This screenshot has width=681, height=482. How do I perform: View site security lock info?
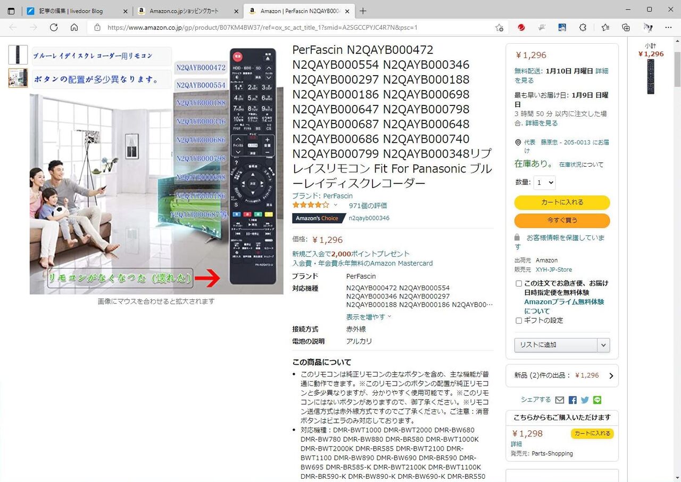point(97,28)
